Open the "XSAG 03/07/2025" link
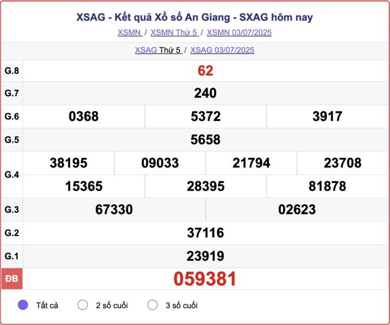 [x=222, y=50]
